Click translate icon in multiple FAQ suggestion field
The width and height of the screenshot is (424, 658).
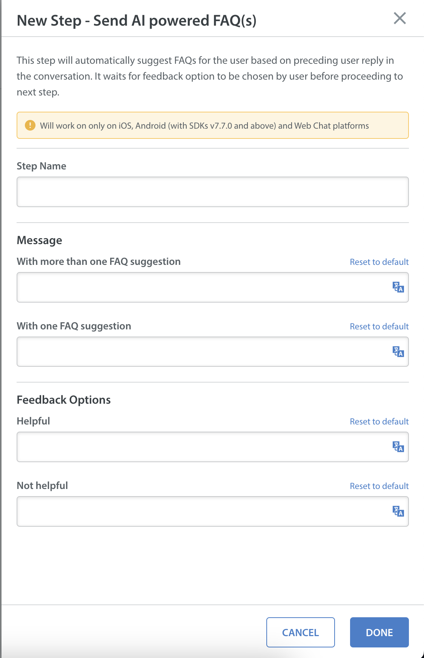[398, 287]
